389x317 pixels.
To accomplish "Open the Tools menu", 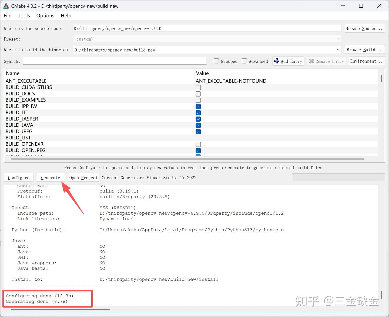I will click(24, 16).
